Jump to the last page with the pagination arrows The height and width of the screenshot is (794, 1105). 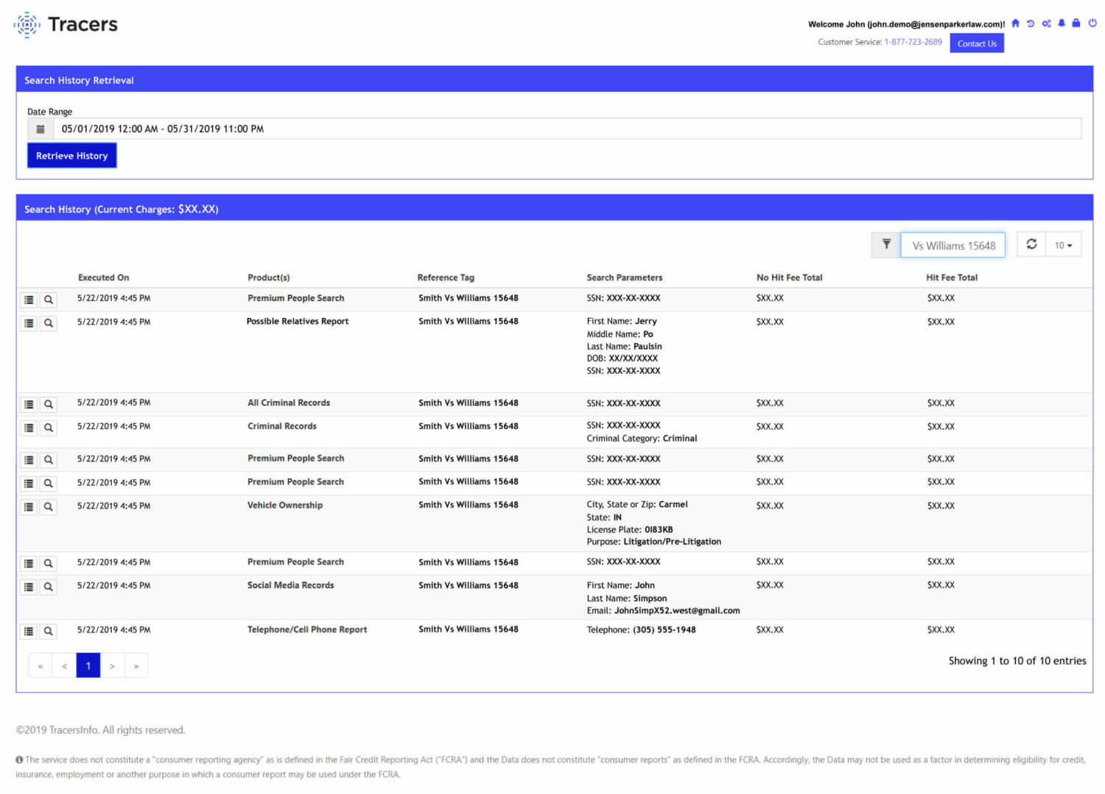tap(136, 664)
